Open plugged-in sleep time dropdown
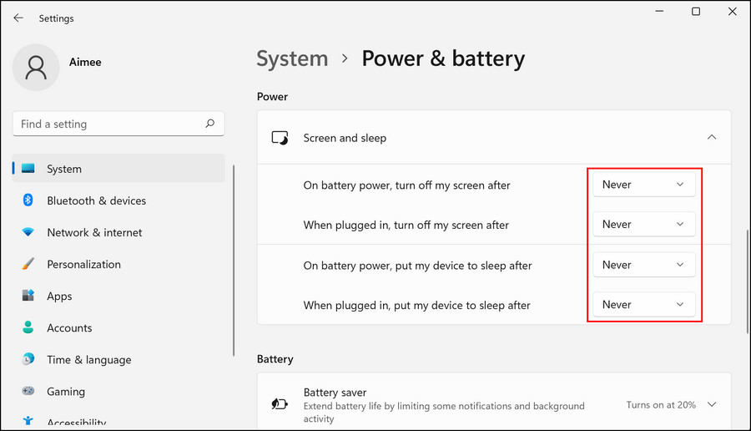Image resolution: width=751 pixels, height=431 pixels. click(643, 305)
